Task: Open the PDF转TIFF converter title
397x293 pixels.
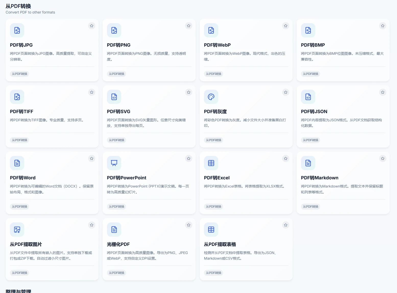Action: 22,112
